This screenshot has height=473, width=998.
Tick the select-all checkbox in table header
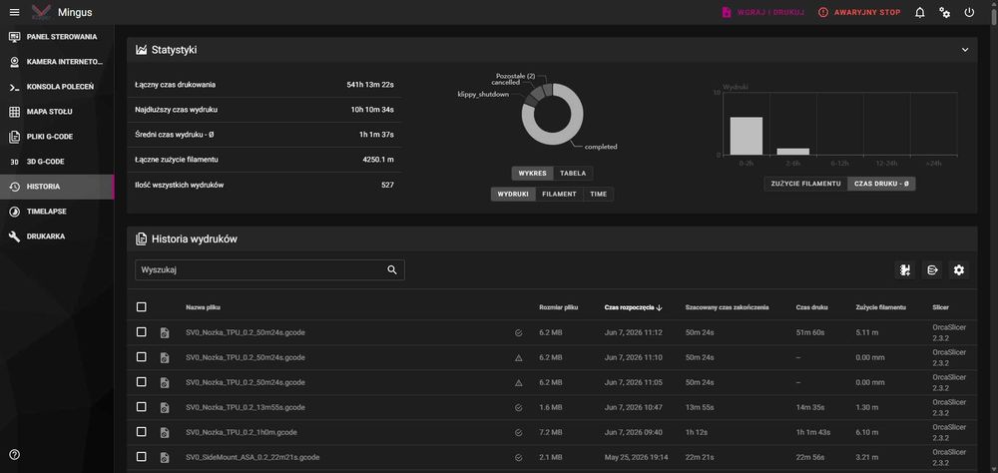coord(142,306)
